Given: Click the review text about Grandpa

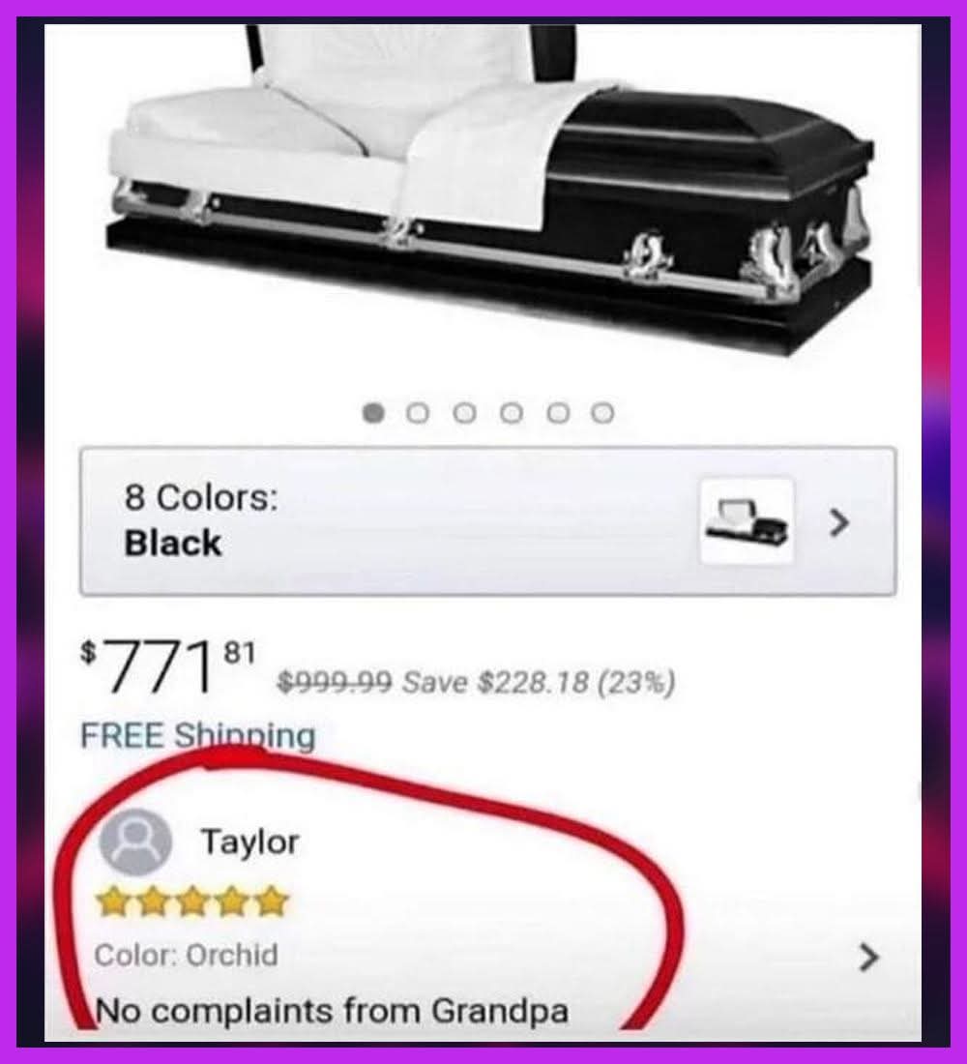Looking at the screenshot, I should [x=332, y=1011].
